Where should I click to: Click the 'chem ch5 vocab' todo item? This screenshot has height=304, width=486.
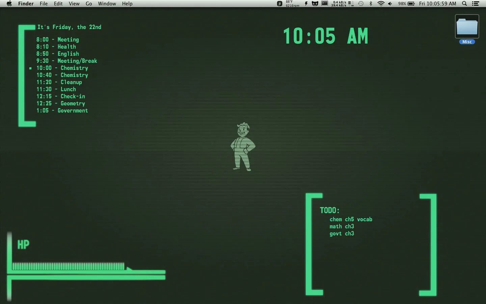351,219
